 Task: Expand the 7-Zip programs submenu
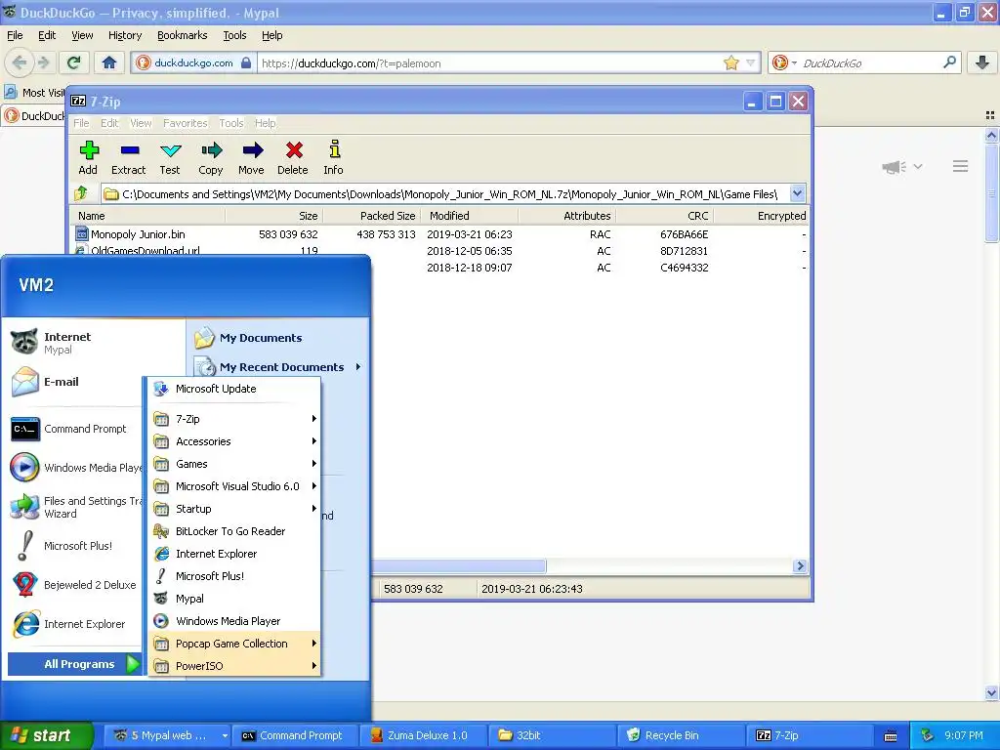coord(234,419)
